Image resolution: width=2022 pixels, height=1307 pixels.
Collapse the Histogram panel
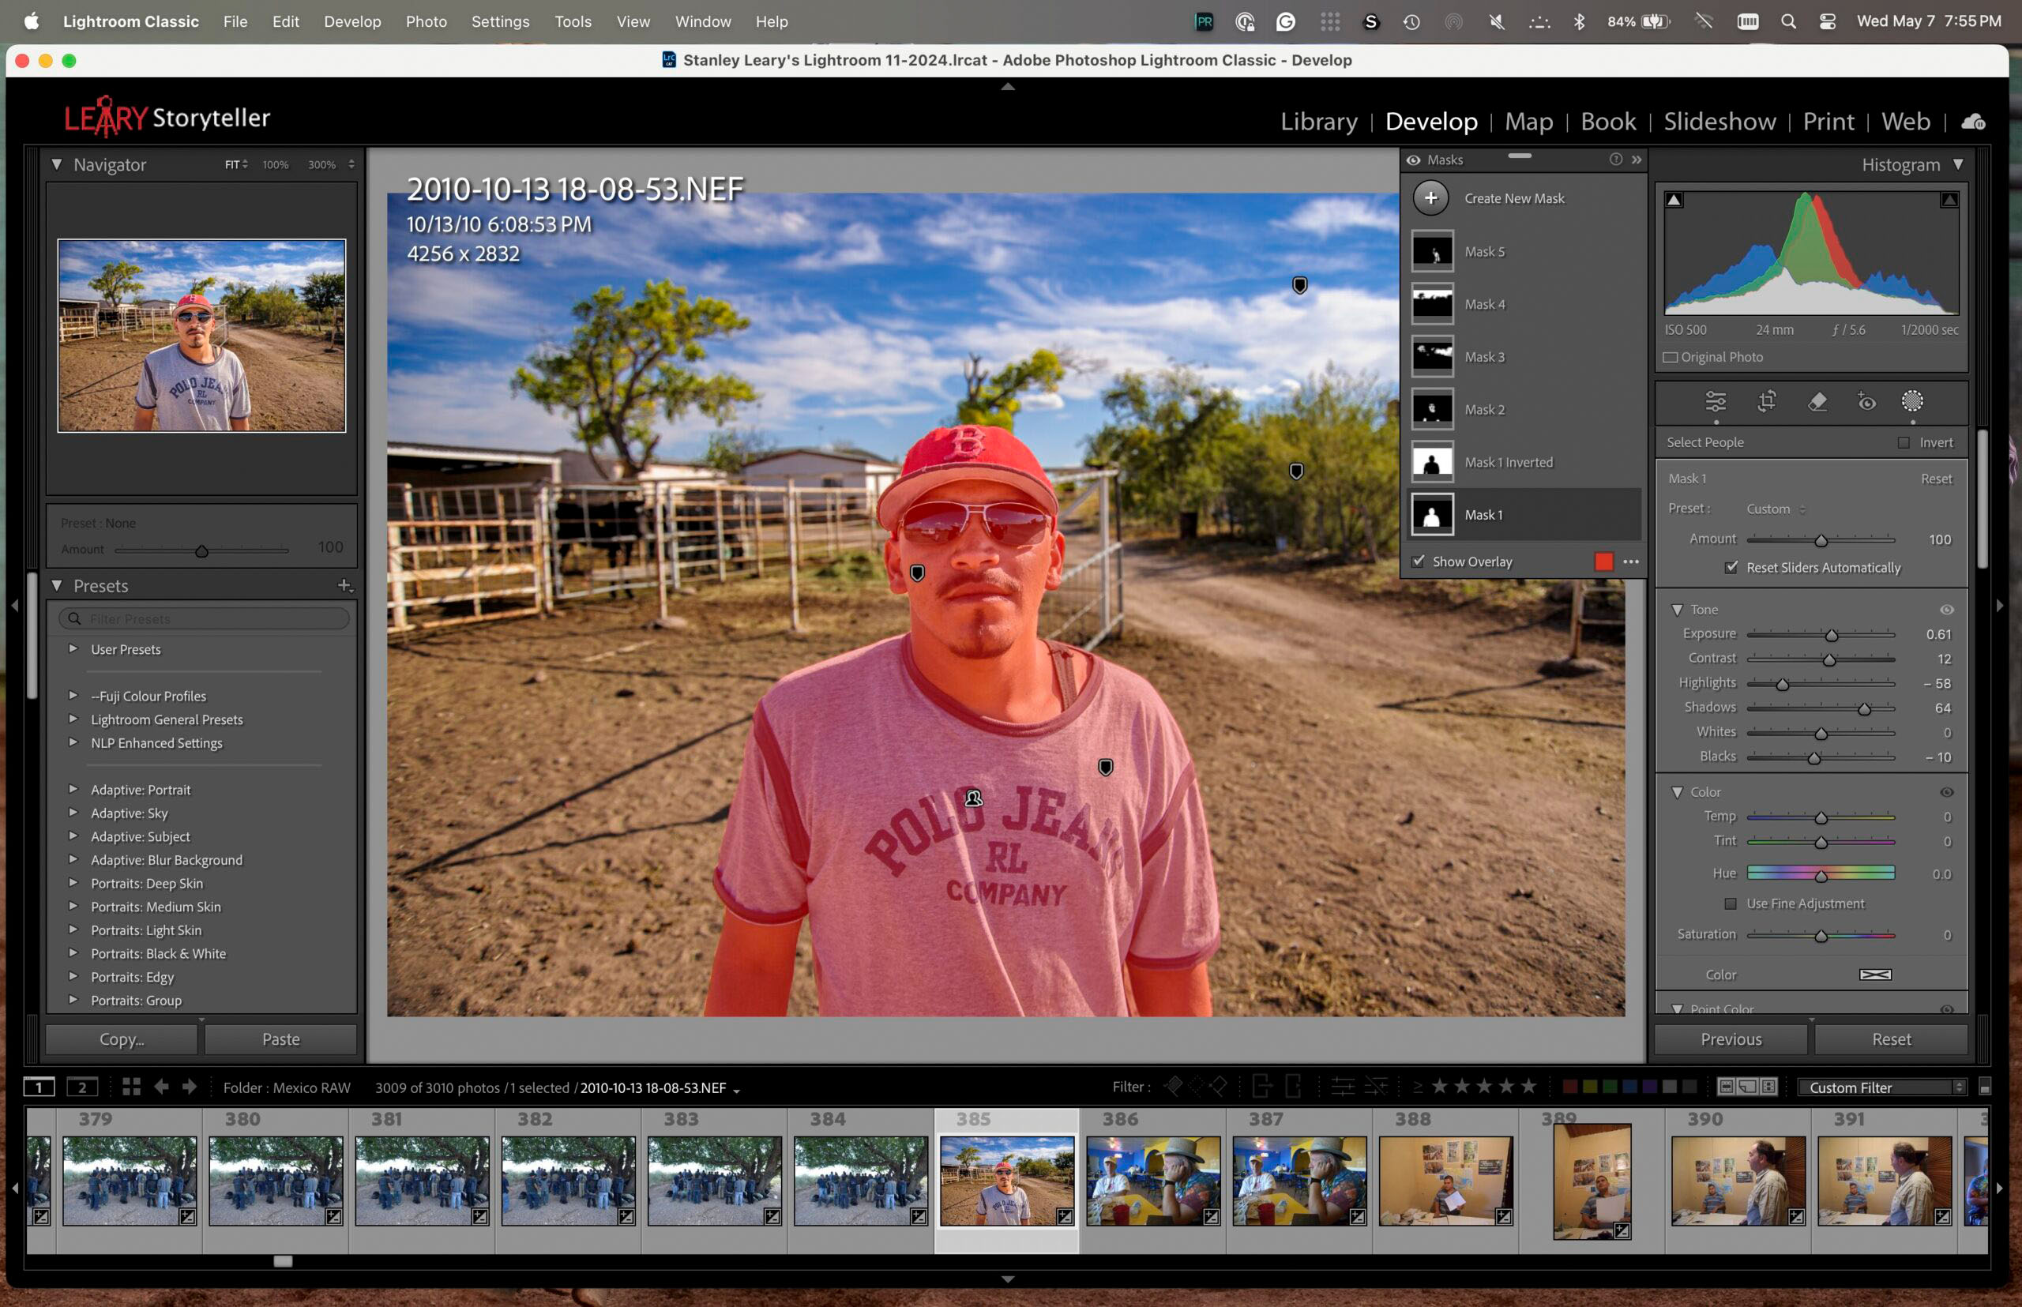tap(1958, 163)
